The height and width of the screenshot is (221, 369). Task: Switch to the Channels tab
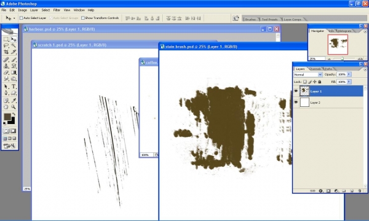tap(315, 69)
